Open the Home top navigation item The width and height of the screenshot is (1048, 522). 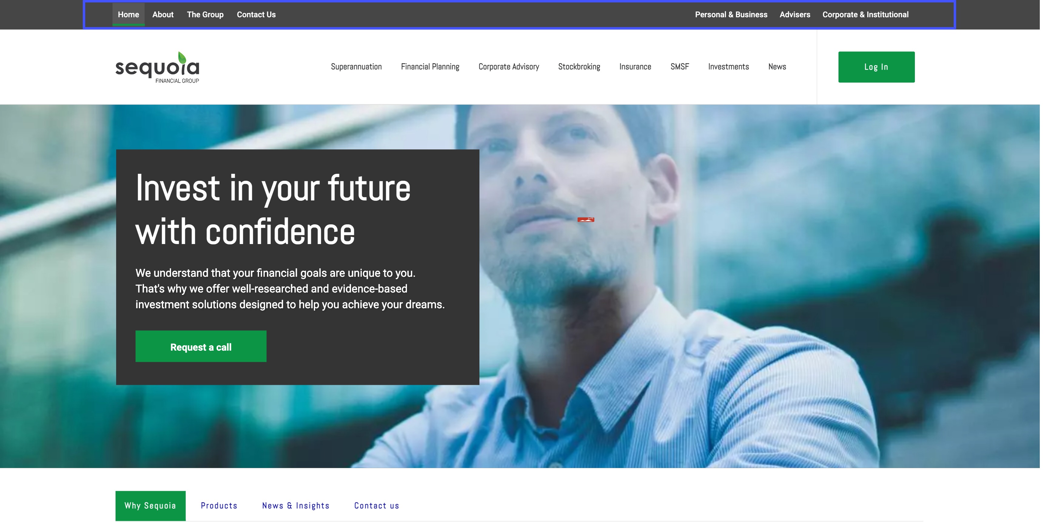tap(129, 15)
